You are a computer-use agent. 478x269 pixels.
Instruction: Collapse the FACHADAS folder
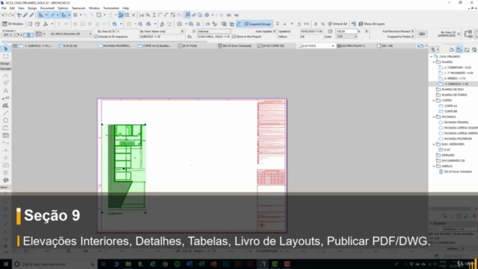pos(434,117)
